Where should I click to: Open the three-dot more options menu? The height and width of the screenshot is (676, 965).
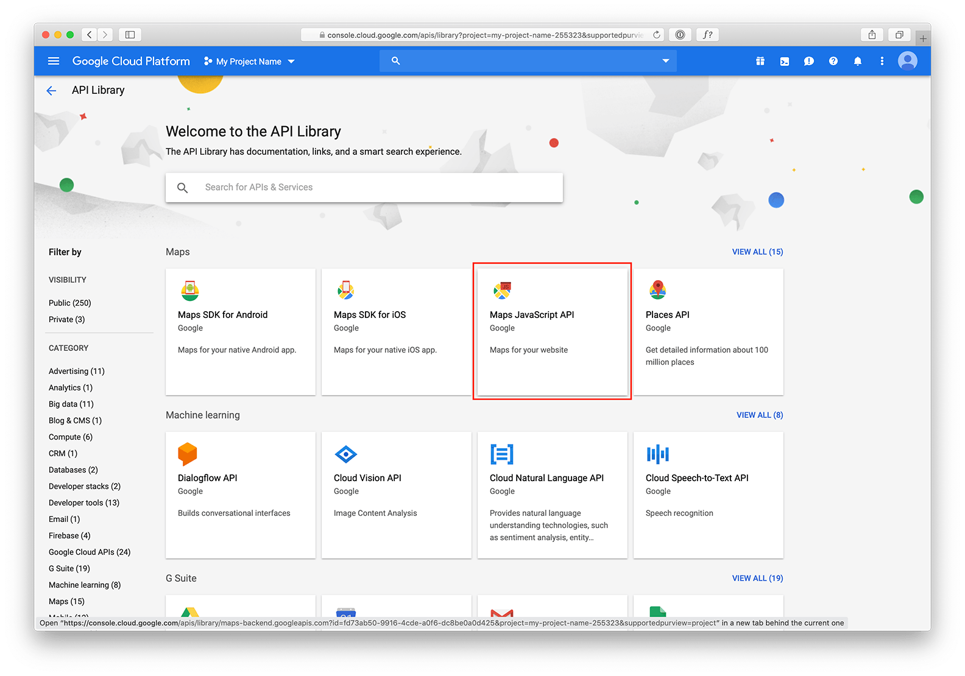pyautogui.click(x=882, y=61)
